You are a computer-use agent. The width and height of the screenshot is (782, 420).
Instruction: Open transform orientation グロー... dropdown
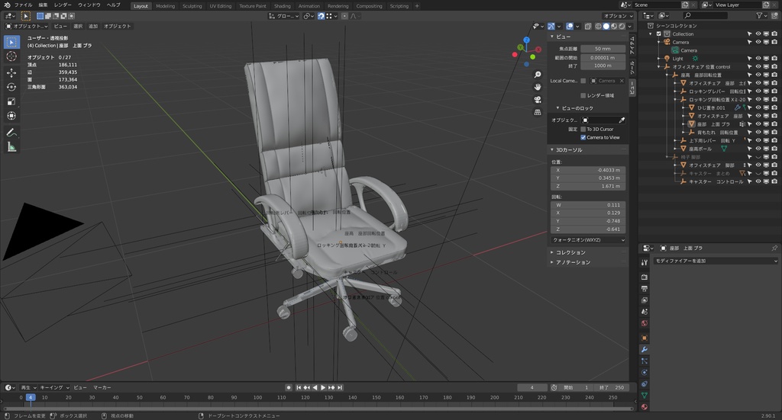(284, 16)
